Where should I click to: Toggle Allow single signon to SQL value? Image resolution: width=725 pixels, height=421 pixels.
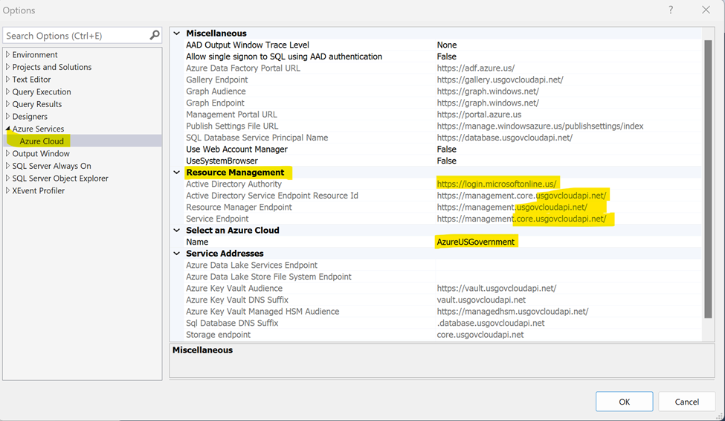click(x=447, y=57)
